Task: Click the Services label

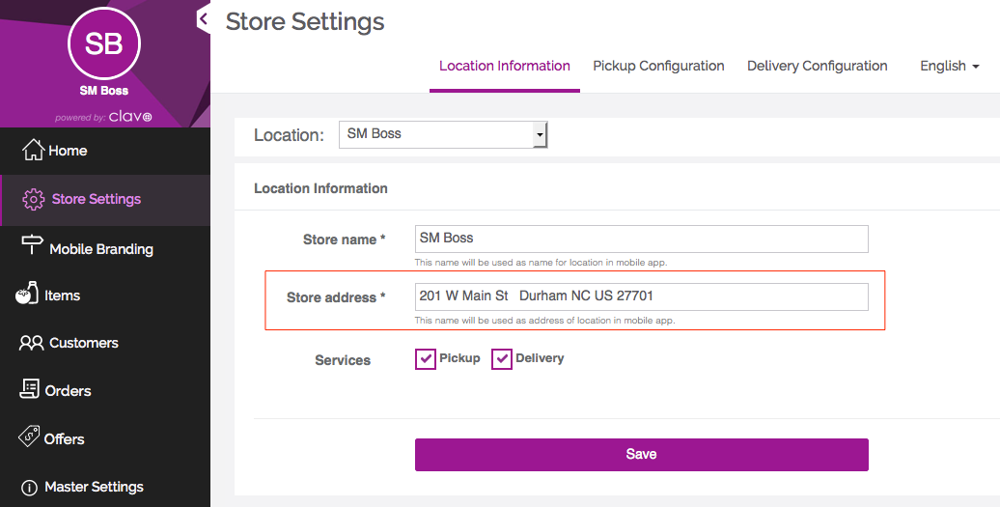Action: (343, 360)
